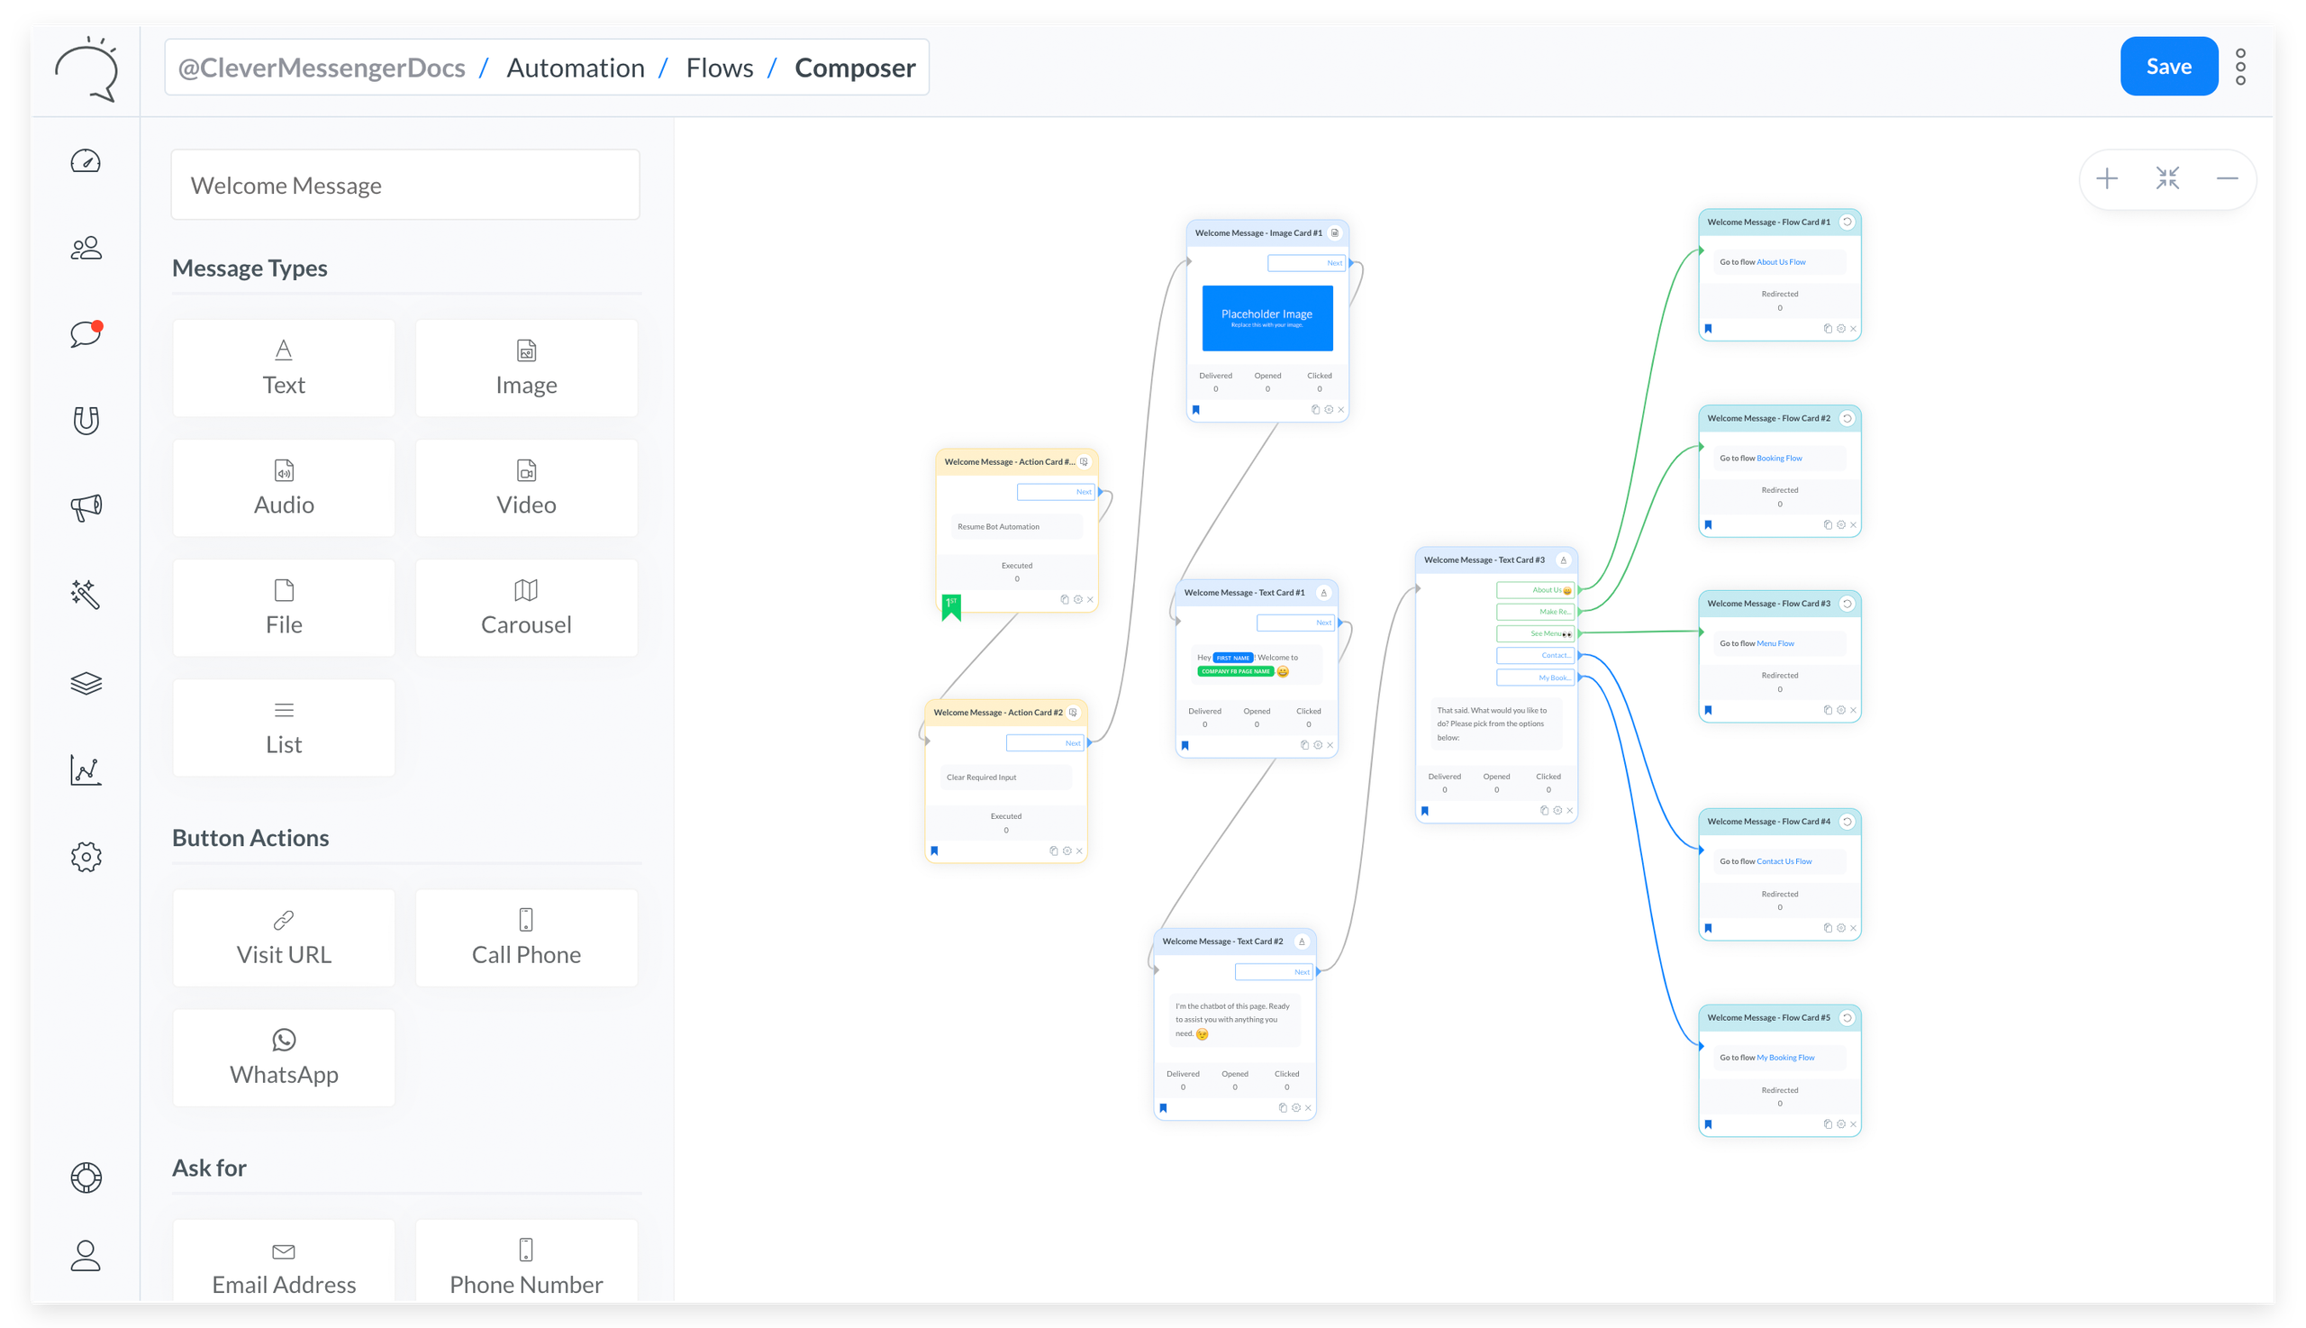Click the magnet growth tools icon
This screenshot has width=2306, height=1328.
pyautogui.click(x=86, y=421)
